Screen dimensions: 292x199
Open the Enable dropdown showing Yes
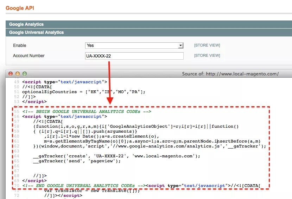click(x=134, y=46)
